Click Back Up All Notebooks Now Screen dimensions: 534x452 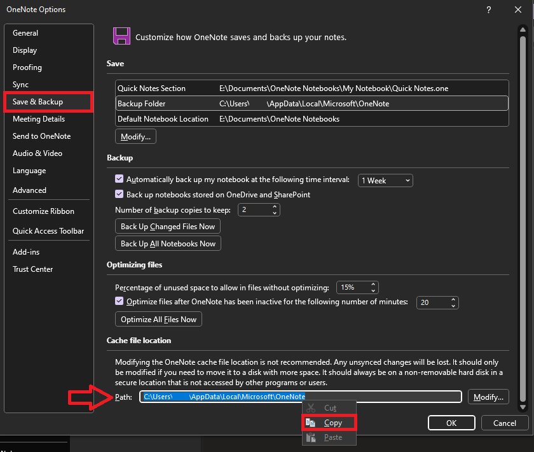pos(168,244)
